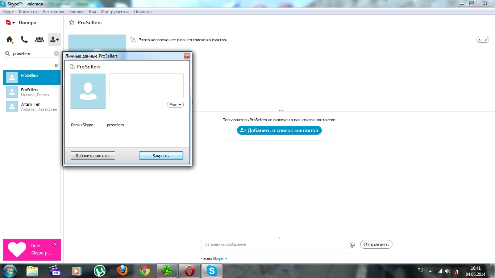This screenshot has height=278, width=495.
Task: Select the highlighted ProSellers search result
Action: point(32,77)
